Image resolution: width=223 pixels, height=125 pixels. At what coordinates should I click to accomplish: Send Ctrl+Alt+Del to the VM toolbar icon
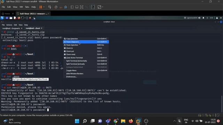tap(49, 7)
